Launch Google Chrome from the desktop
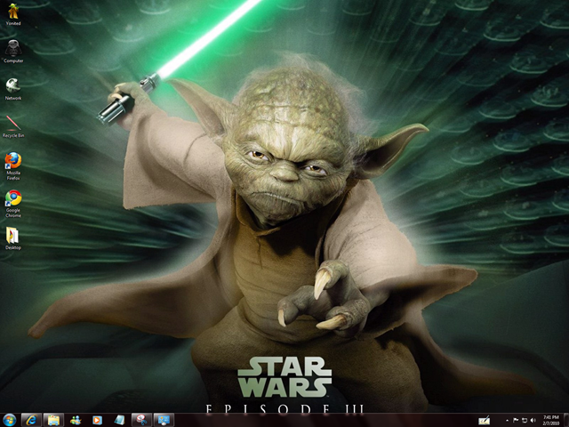The image size is (569, 427). click(x=12, y=198)
